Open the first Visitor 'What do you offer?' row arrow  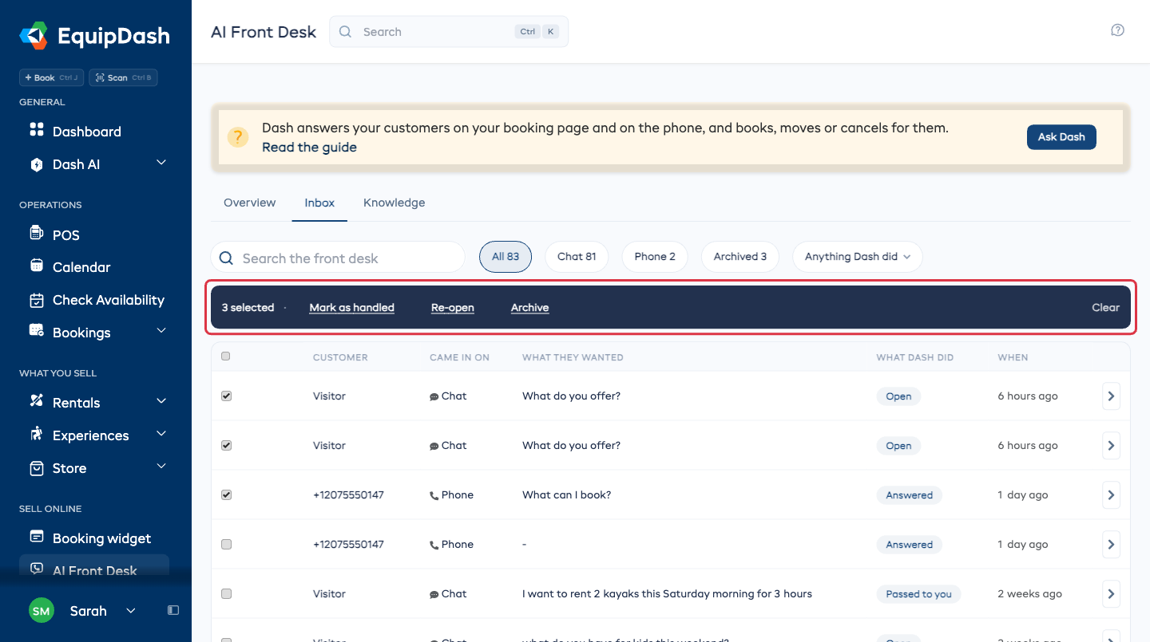1111,396
